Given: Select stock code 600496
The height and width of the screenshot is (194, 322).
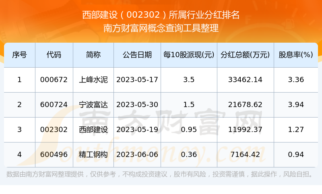Looking at the screenshot, I should tap(54, 155).
